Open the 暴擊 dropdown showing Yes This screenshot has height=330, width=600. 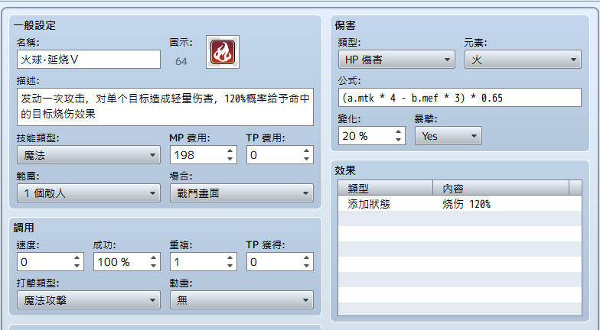(x=448, y=136)
